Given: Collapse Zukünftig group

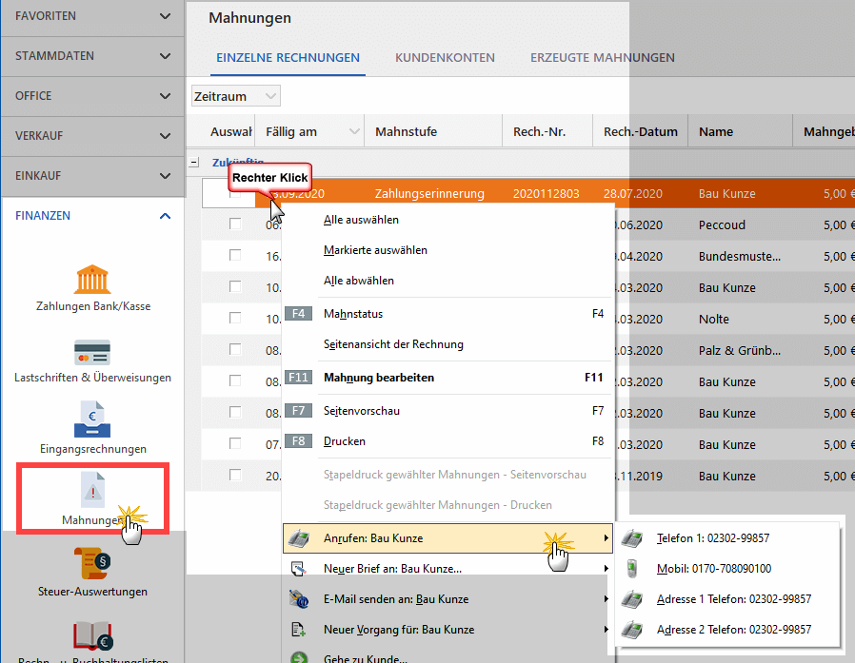Looking at the screenshot, I should click(x=193, y=163).
